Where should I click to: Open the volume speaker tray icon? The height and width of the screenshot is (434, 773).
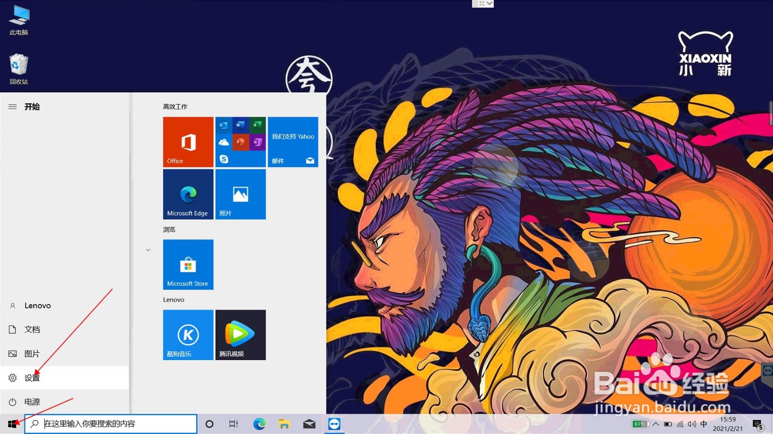(692, 424)
